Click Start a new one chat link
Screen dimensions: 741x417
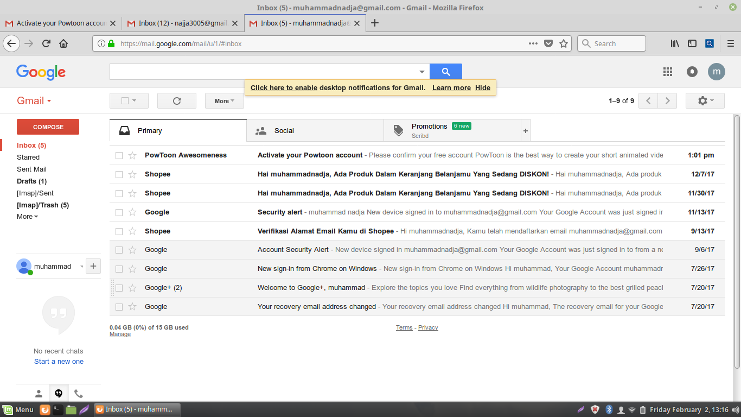click(59, 362)
